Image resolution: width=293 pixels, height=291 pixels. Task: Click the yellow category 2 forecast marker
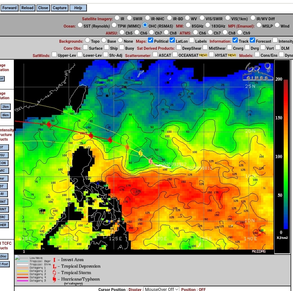141,153
